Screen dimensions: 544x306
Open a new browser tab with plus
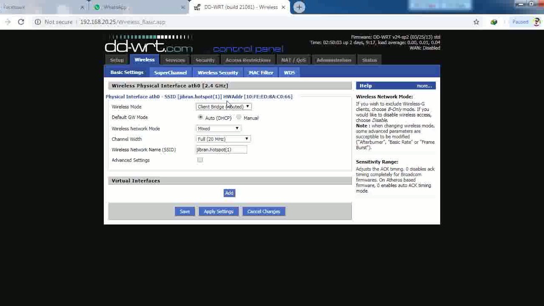[299, 7]
